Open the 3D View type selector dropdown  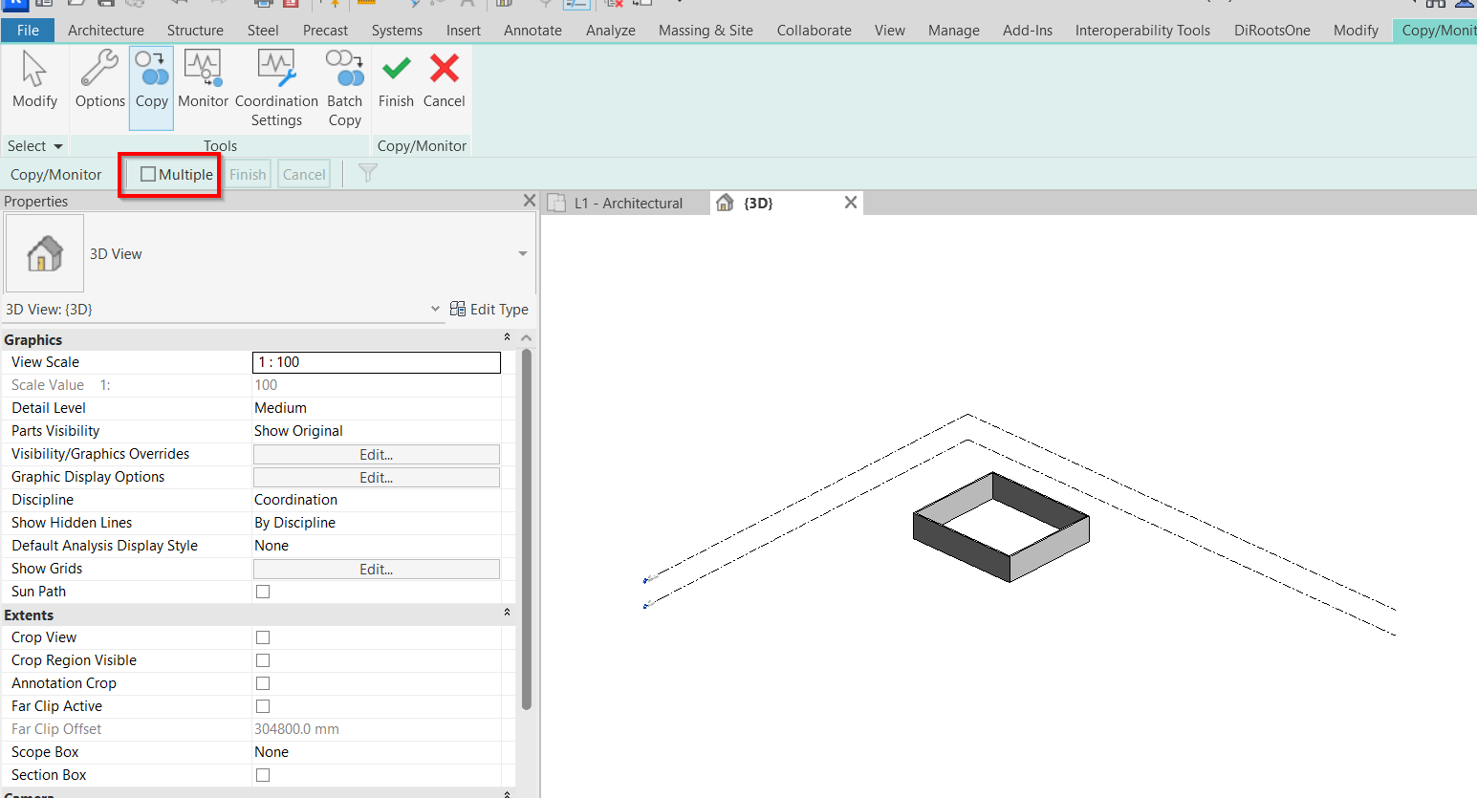522,253
